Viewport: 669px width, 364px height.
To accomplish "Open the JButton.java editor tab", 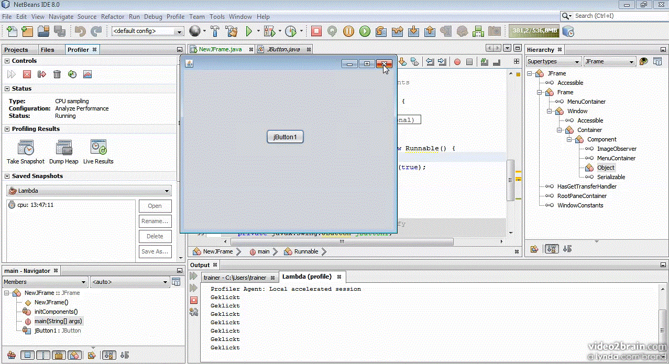I will point(283,49).
